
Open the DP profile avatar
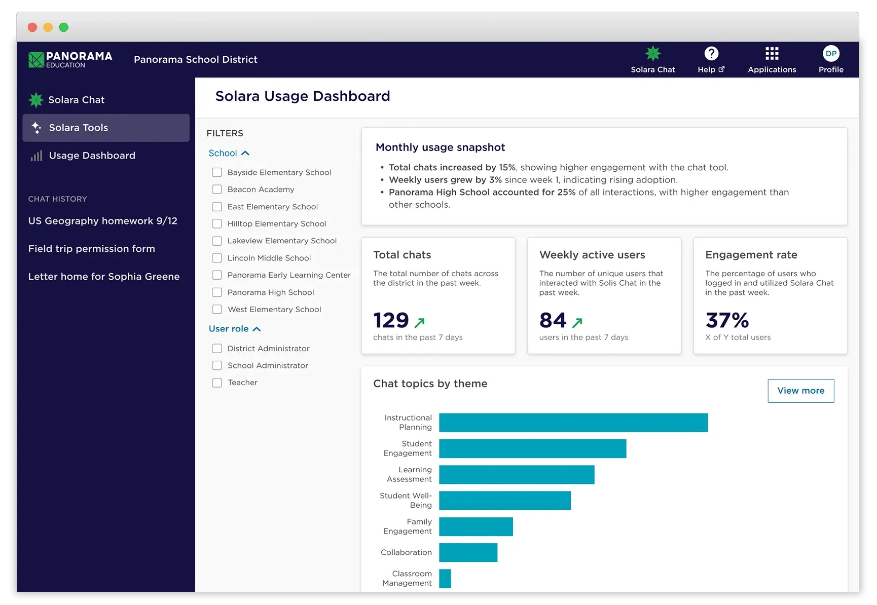[830, 53]
